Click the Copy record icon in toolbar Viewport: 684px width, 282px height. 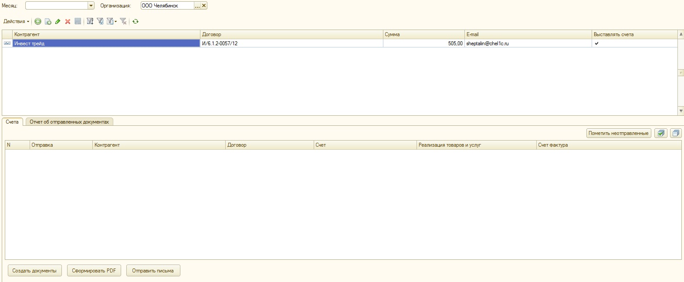pos(48,21)
